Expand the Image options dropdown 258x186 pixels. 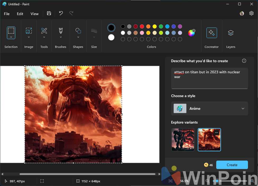click(29, 37)
